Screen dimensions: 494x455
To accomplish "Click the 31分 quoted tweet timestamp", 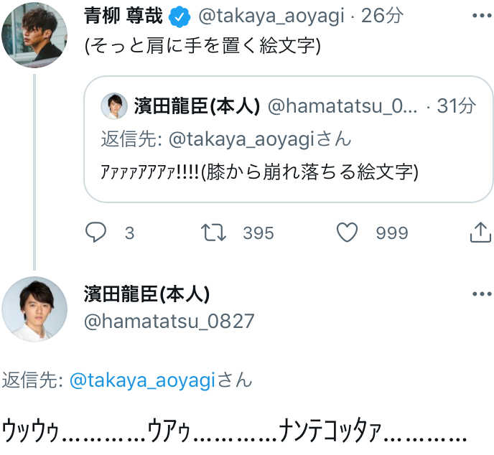I will (x=457, y=106).
